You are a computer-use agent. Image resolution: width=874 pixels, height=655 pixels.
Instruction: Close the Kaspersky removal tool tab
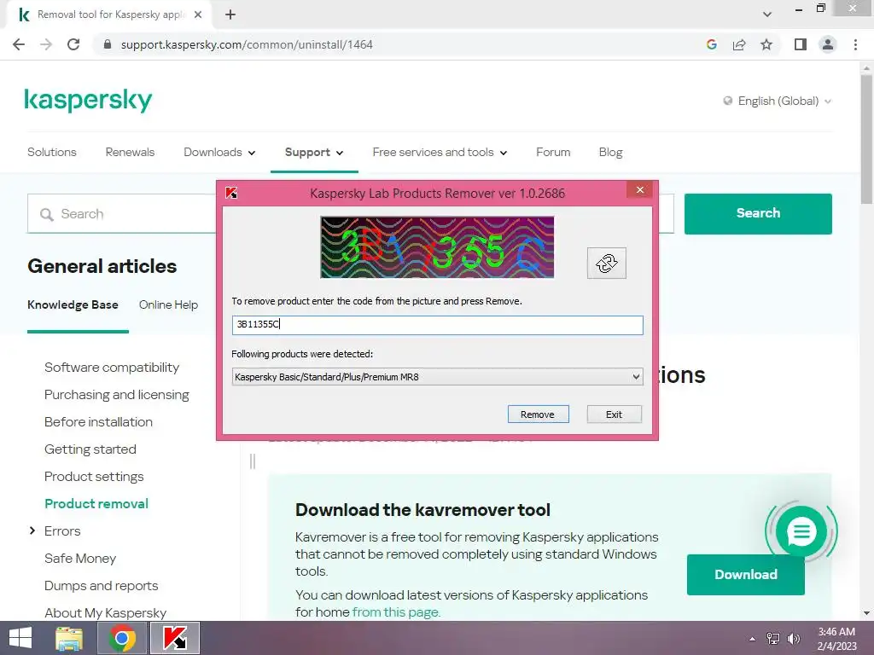198,14
